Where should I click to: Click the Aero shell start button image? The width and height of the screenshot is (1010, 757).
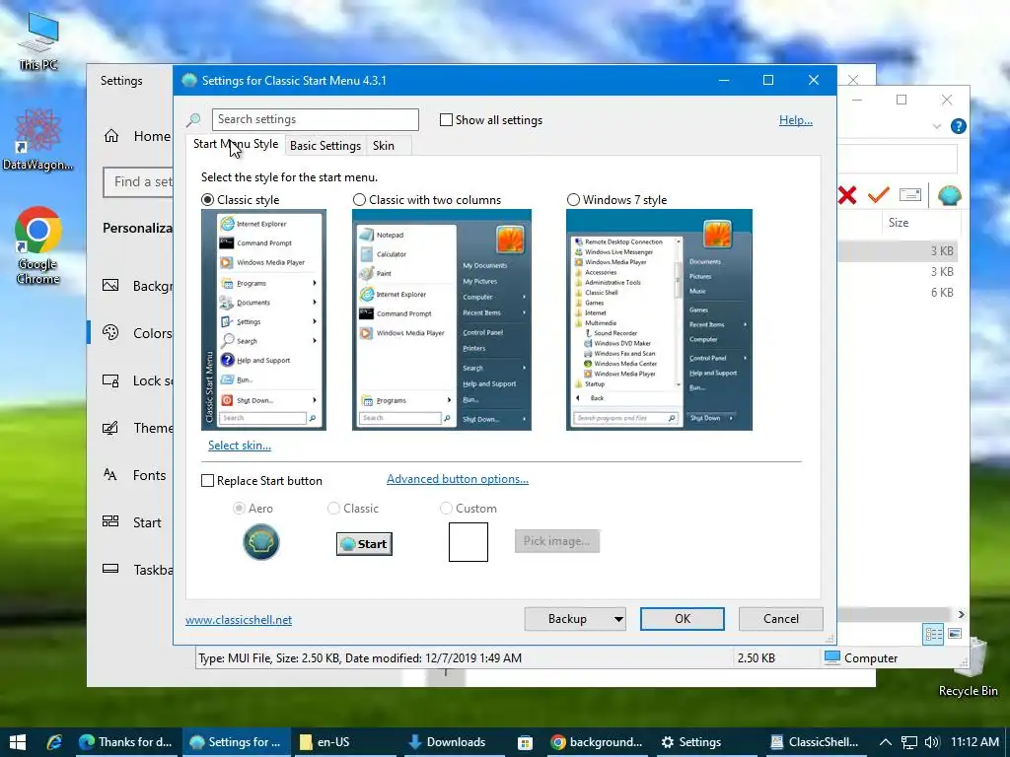(260, 542)
